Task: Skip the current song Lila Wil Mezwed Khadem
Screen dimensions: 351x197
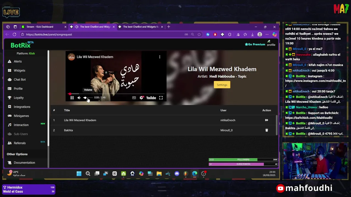Action: click(x=267, y=120)
